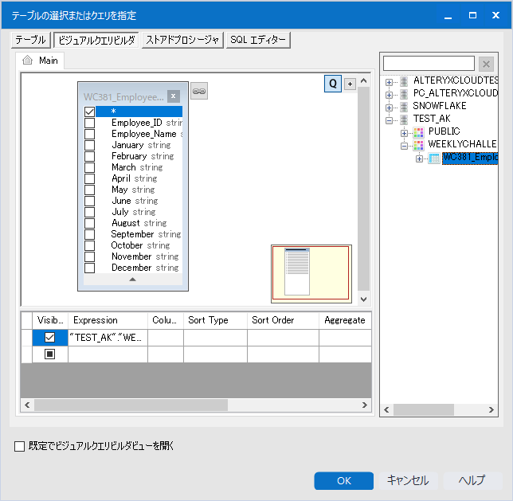Close the WC381_Employee table box
The image size is (513, 501).
tap(174, 96)
